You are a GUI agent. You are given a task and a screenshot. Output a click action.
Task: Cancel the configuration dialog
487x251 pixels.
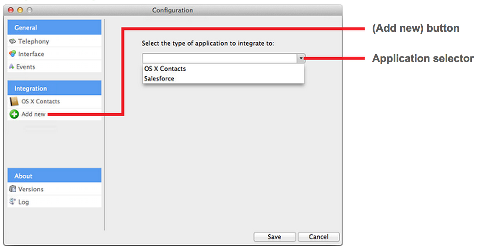pos(318,237)
